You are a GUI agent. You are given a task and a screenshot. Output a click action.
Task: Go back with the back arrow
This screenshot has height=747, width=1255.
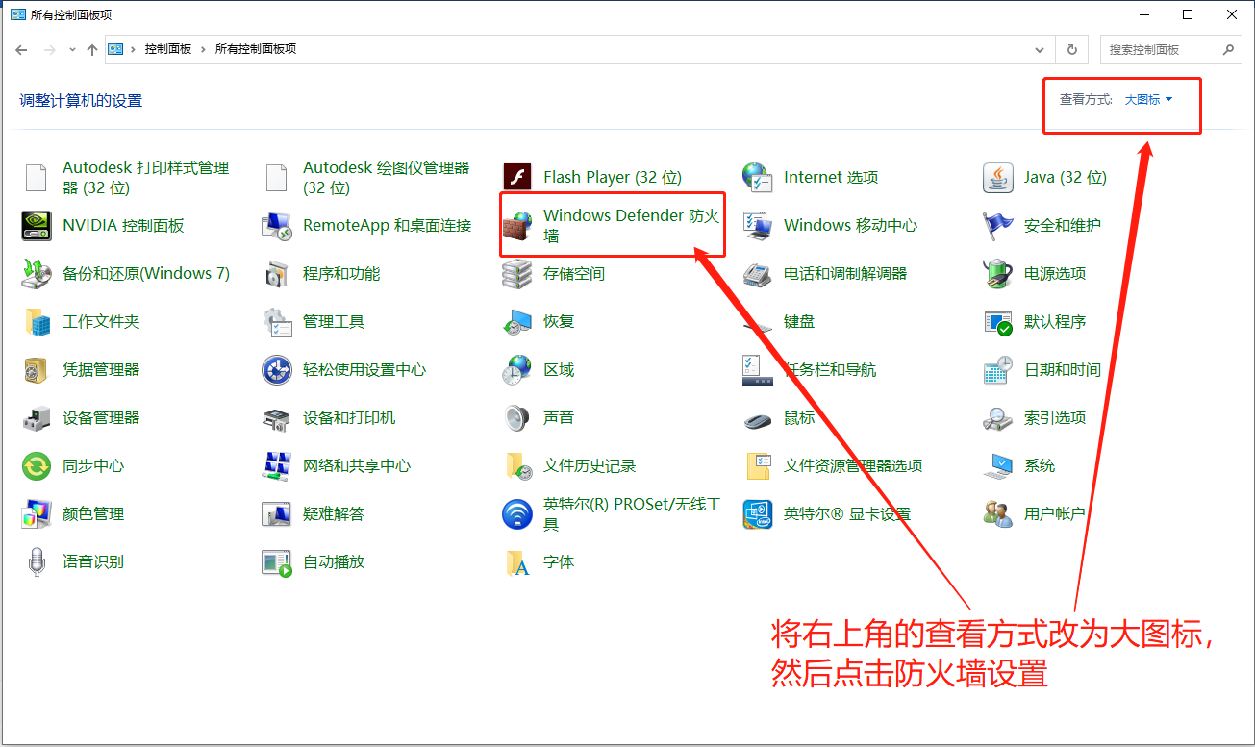22,49
